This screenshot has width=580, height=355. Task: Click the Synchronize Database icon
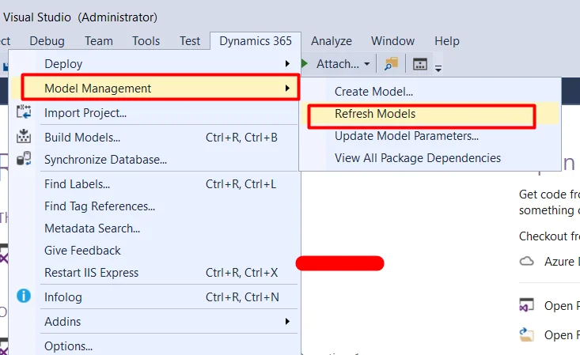point(24,159)
